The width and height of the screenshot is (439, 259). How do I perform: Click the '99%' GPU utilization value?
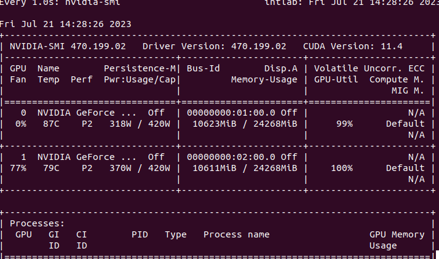click(344, 124)
